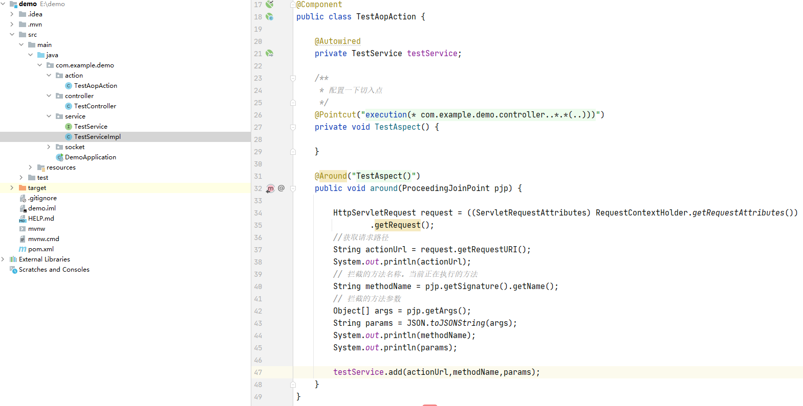Collapse the controller package
Screen dimensions: 803x406
coord(49,96)
